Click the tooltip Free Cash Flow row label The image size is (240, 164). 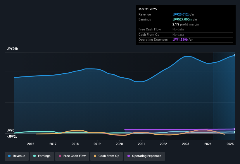(x=150, y=29)
